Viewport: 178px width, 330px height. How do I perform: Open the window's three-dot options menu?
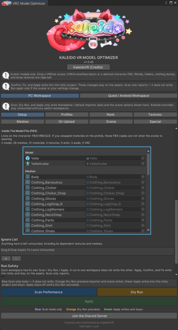166,3
